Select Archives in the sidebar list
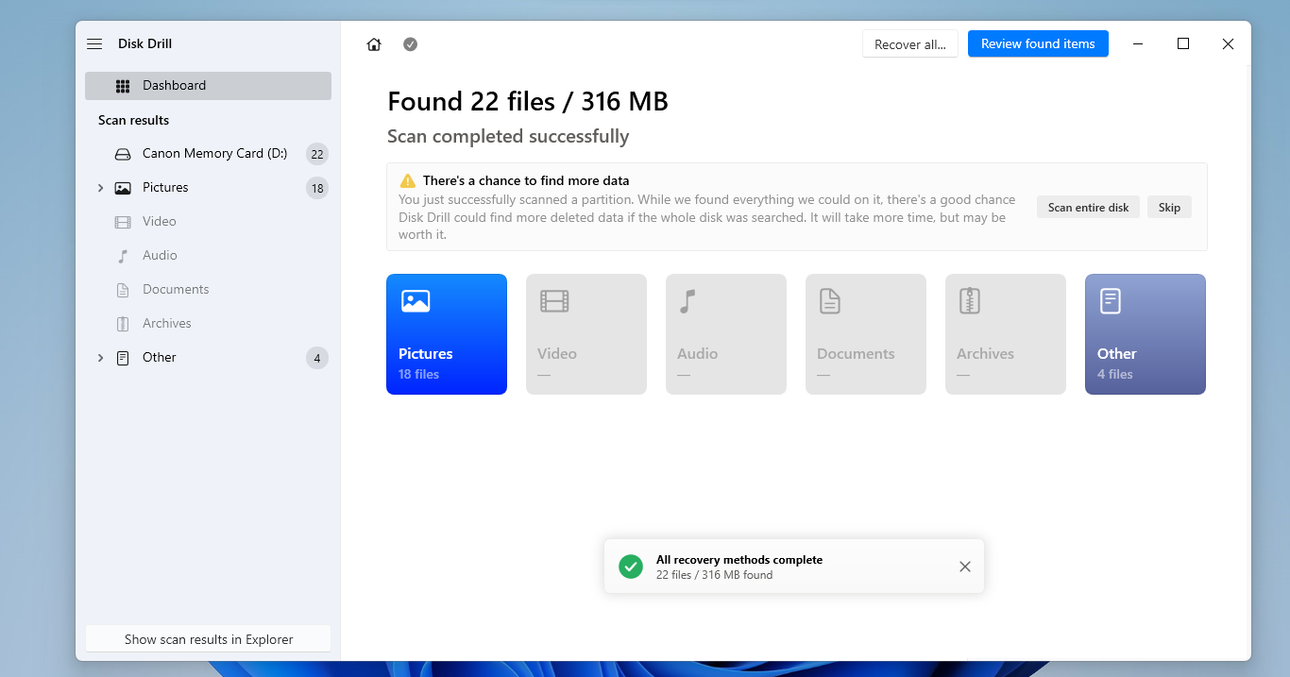The height and width of the screenshot is (677, 1290). tap(208, 324)
